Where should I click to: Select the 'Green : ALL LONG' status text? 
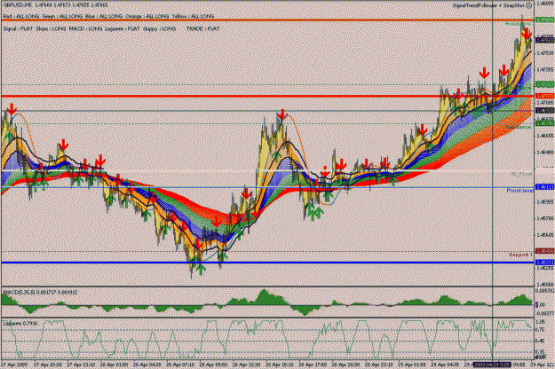click(x=61, y=16)
